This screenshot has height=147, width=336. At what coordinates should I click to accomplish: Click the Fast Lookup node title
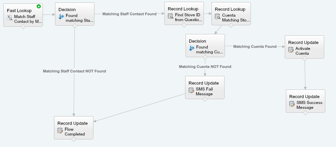(19, 10)
